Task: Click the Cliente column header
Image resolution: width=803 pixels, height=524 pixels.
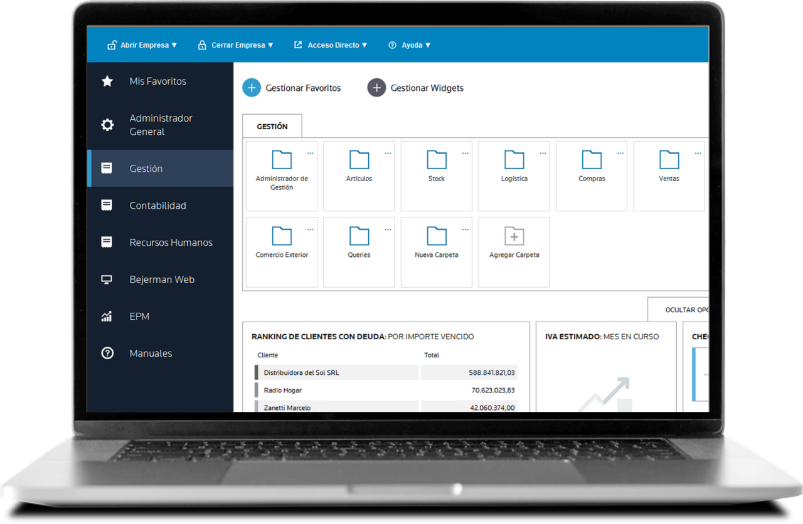Action: [x=268, y=355]
